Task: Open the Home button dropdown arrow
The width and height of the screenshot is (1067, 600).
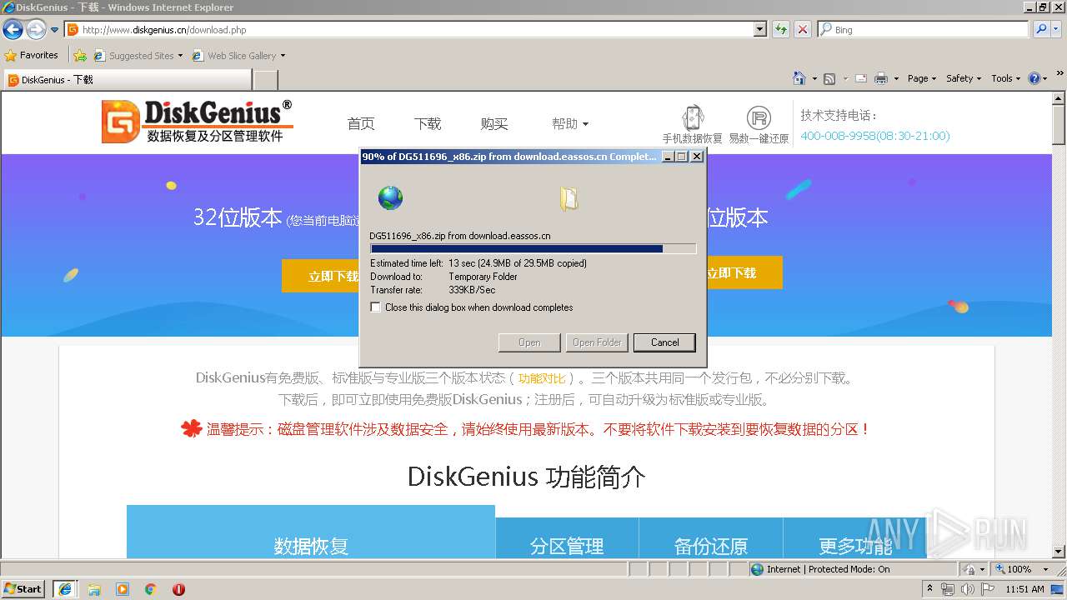Action: pos(814,78)
